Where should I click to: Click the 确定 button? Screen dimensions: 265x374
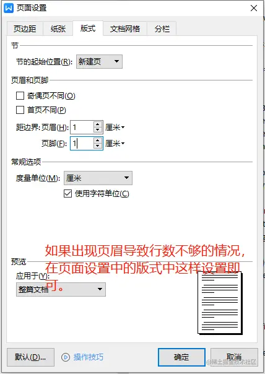tap(181, 357)
